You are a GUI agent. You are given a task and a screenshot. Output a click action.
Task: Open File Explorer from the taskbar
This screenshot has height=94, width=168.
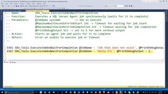pyautogui.click(x=75, y=92)
